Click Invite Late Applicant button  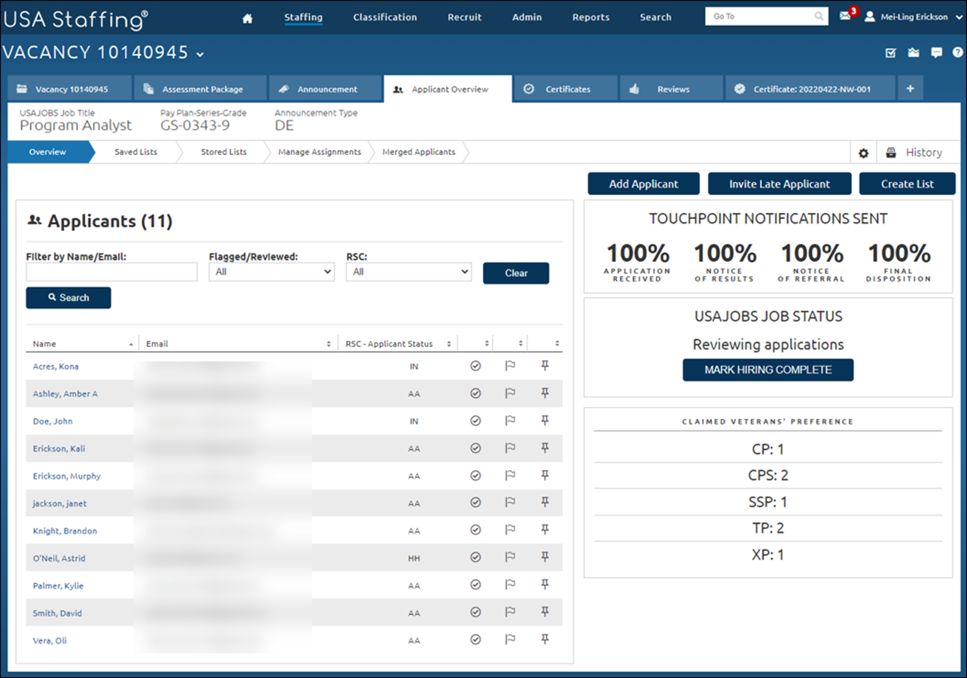pyautogui.click(x=779, y=184)
